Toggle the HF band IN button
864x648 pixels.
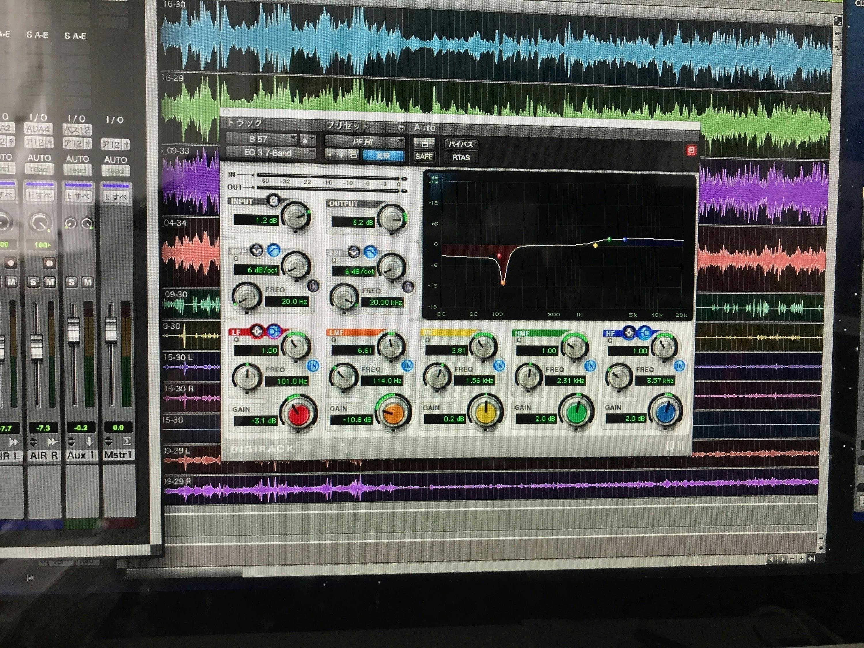679,366
